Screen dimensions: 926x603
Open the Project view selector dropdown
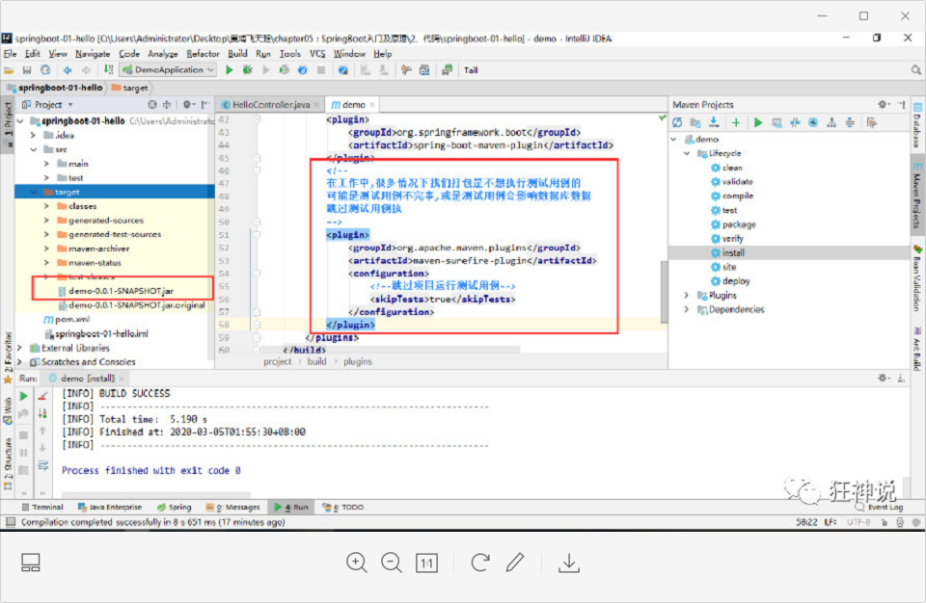48,104
